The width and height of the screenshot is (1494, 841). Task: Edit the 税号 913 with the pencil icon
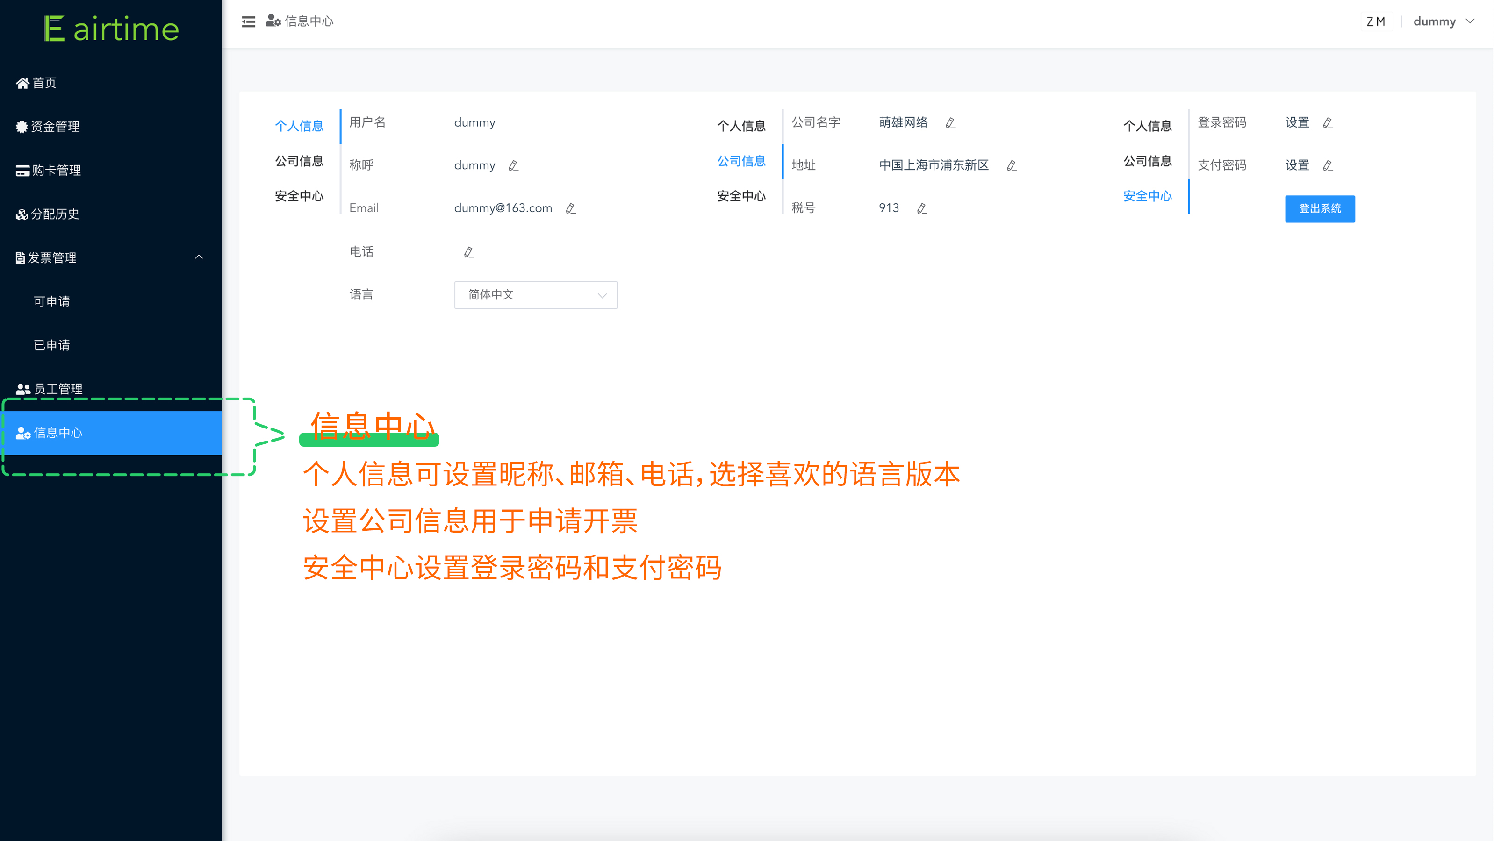922,208
